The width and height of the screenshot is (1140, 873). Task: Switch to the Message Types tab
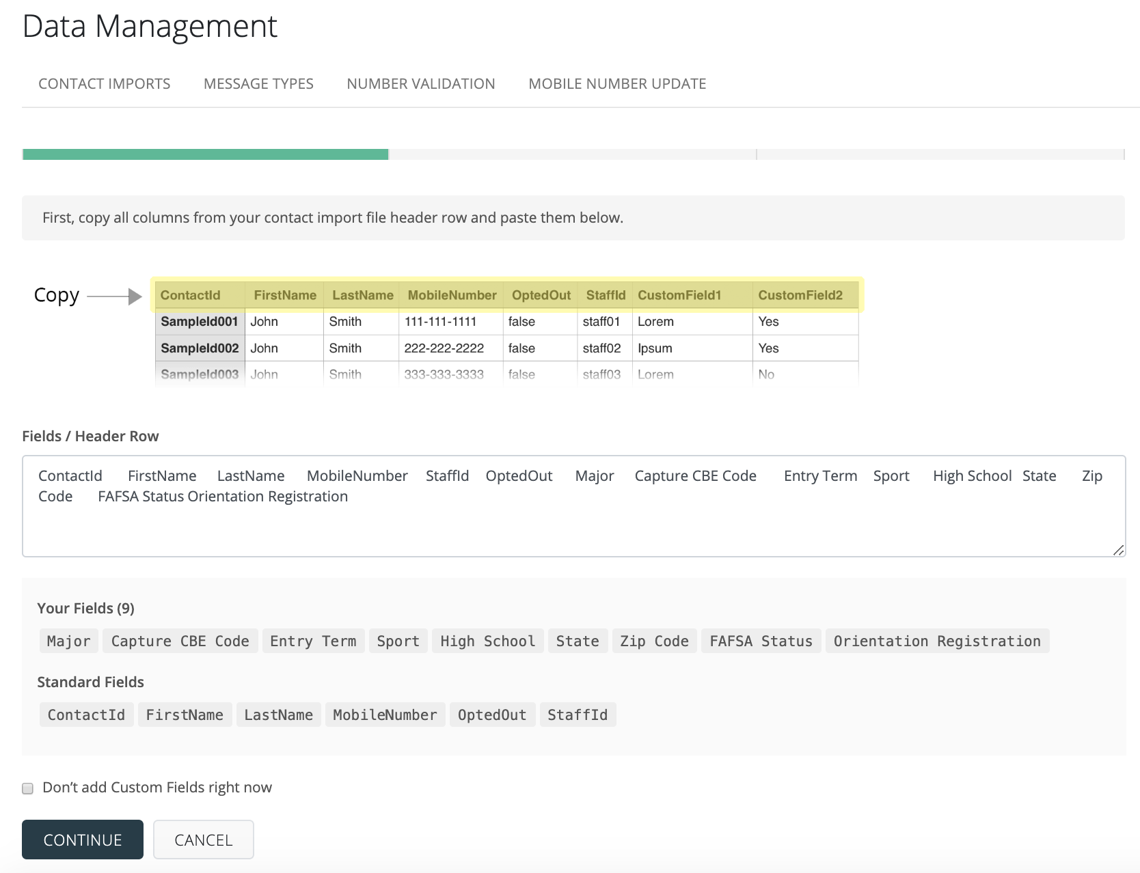[x=258, y=83]
